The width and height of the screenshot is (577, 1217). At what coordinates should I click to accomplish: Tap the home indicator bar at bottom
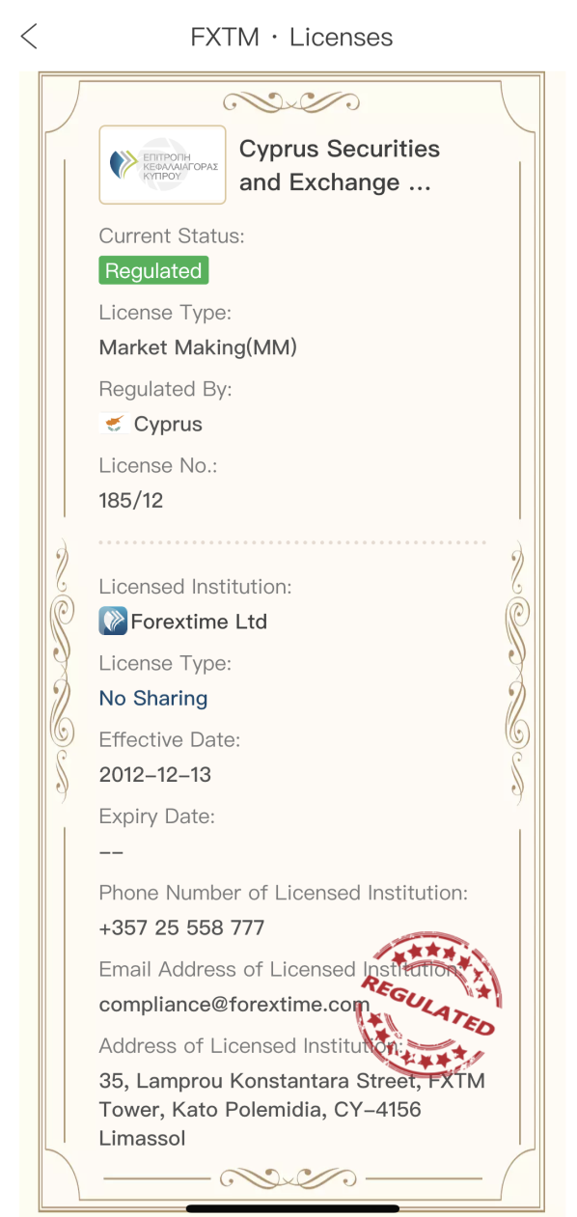click(x=292, y=1207)
